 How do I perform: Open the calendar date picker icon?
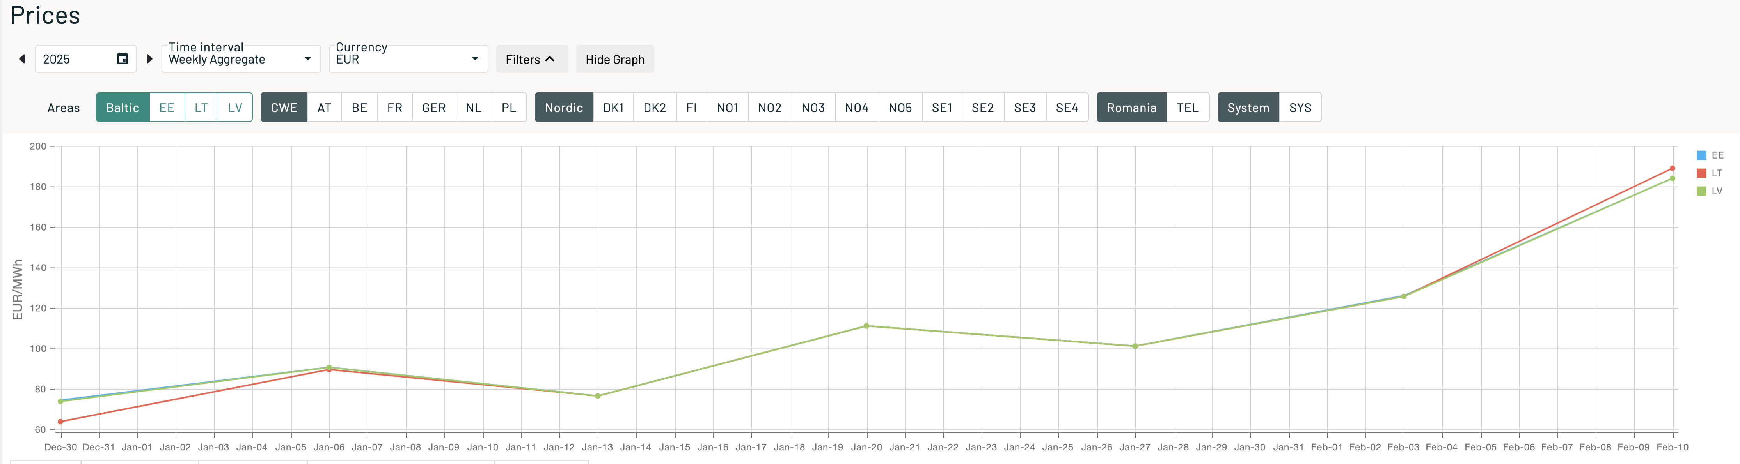tap(122, 59)
